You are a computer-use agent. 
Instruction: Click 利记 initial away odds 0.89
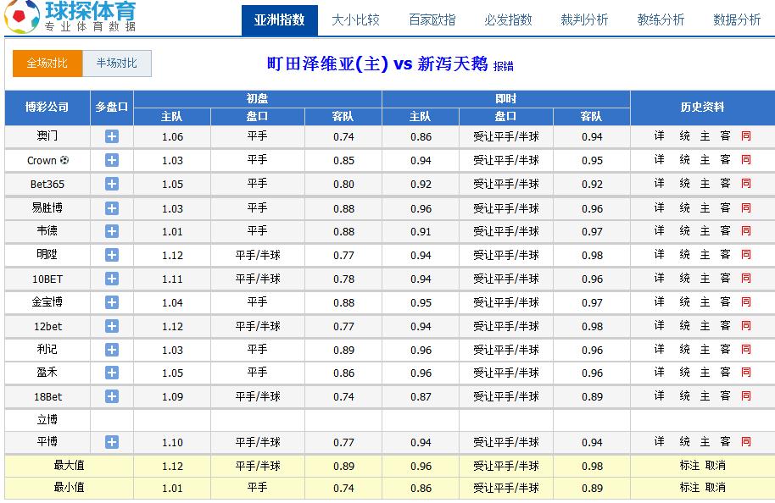point(343,350)
